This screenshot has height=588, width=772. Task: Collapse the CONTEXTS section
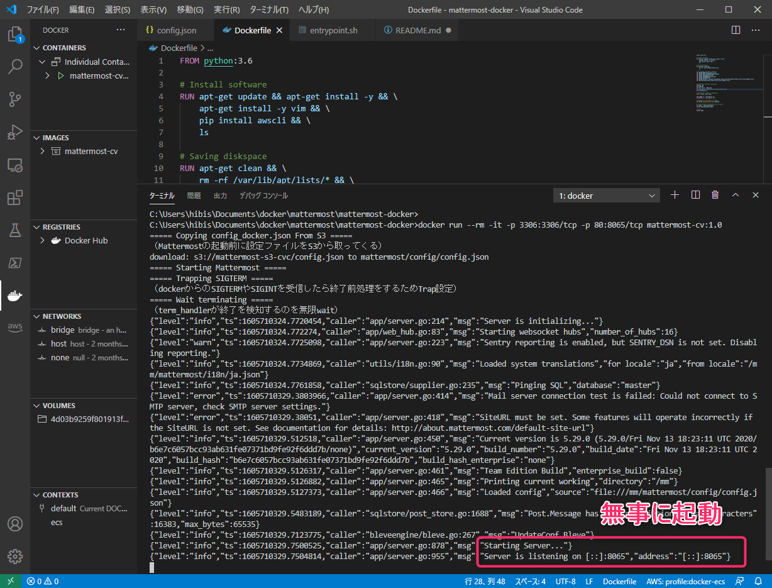pyautogui.click(x=84, y=495)
